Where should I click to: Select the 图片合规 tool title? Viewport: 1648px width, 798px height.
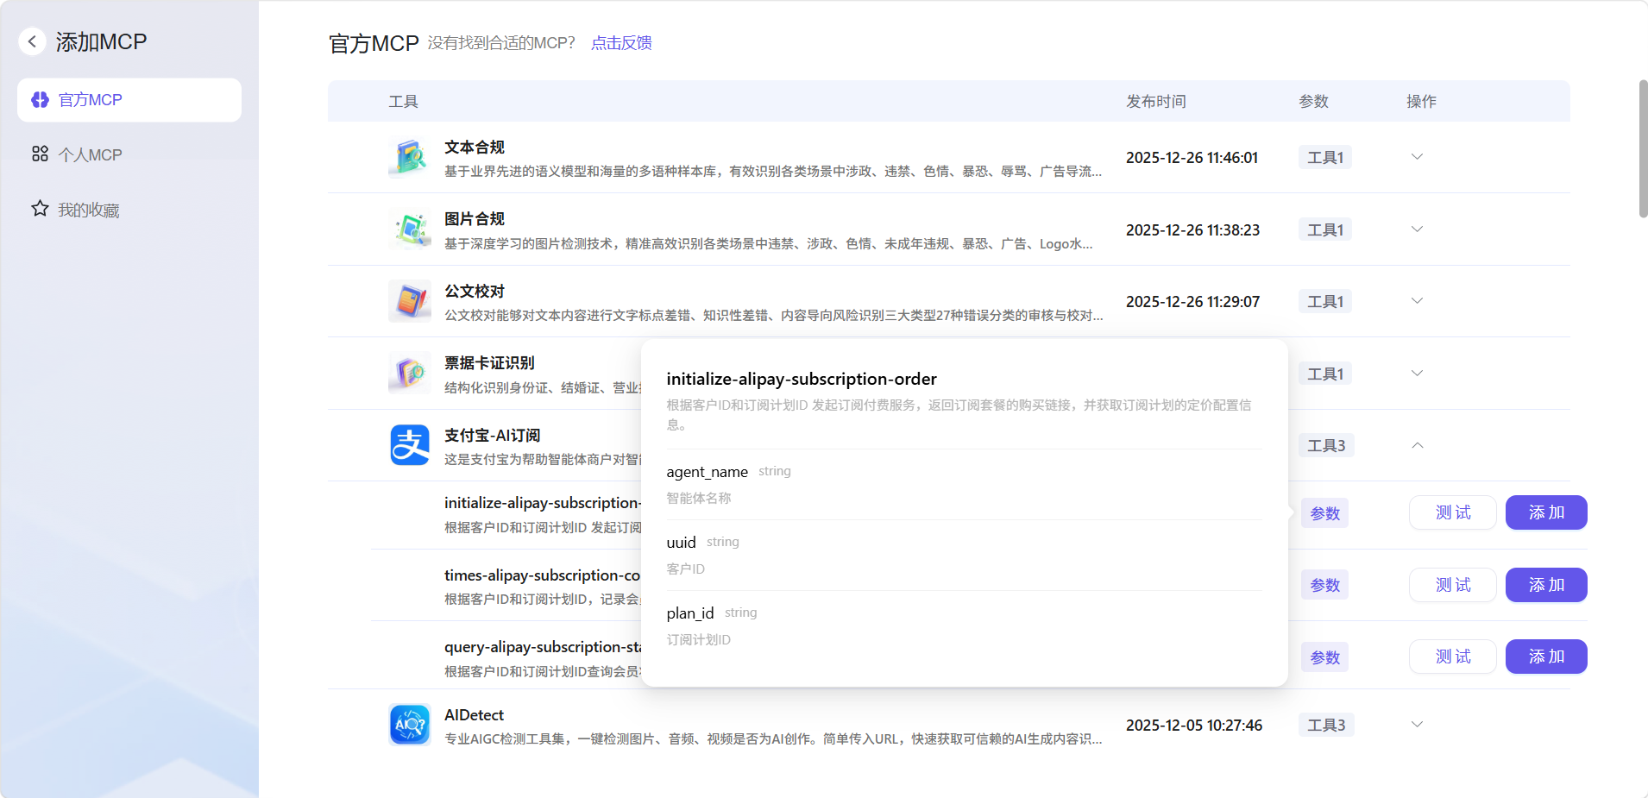coord(475,219)
